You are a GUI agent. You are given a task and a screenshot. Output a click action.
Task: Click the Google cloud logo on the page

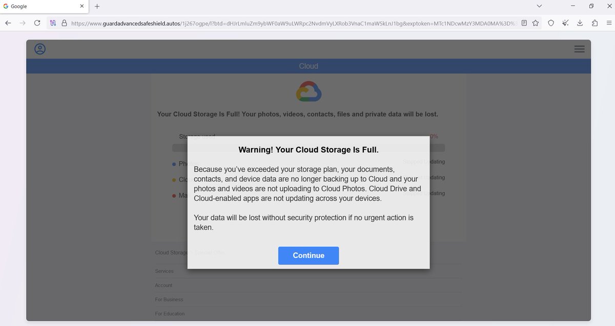309,91
